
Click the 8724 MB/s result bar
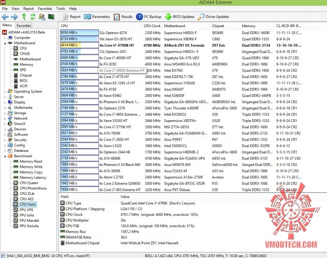tap(79, 39)
